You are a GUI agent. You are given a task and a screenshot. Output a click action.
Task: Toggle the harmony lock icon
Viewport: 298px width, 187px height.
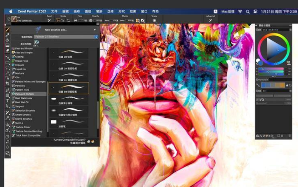pyautogui.click(x=287, y=85)
